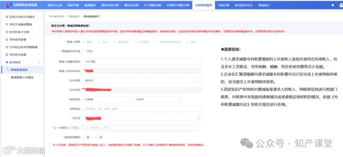Choose 否 for 接收短信通知
343x157 pixels.
[x=96, y=137]
